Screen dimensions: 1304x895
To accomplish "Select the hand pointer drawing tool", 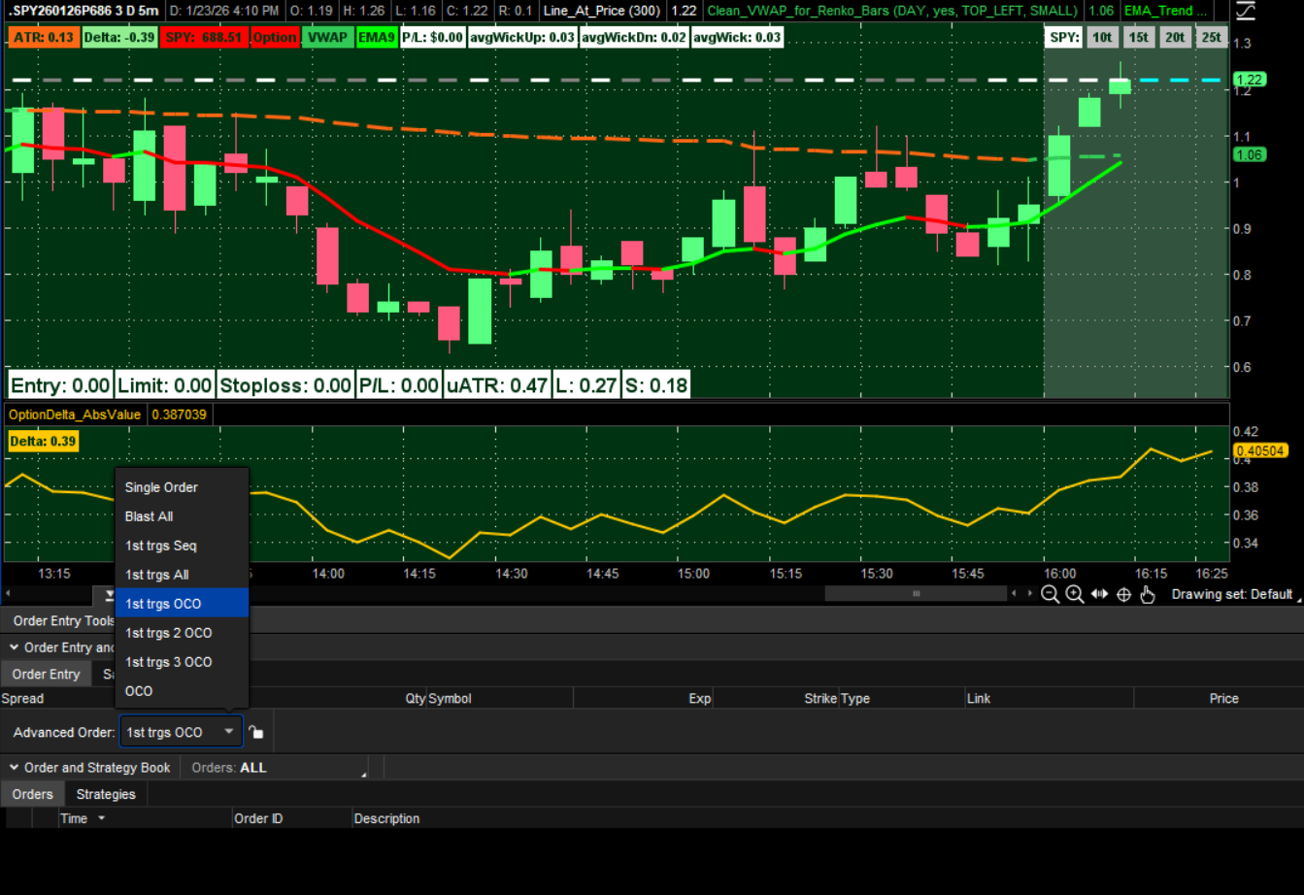I will click(1148, 595).
